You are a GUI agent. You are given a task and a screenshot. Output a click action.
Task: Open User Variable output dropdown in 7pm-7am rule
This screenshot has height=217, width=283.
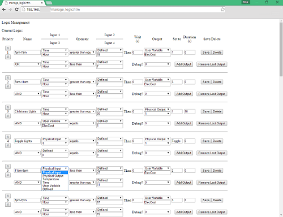[157, 50]
